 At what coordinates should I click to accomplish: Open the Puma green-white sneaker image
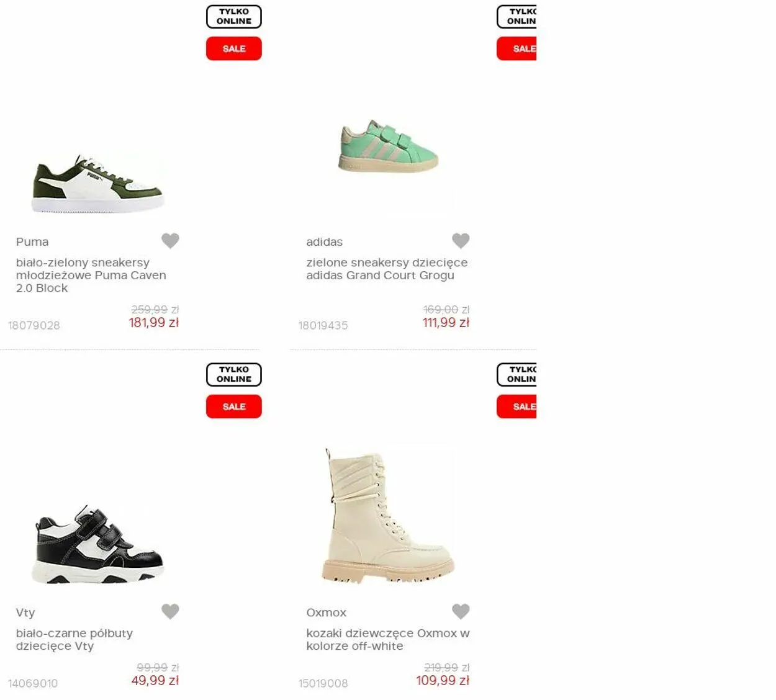point(97,184)
